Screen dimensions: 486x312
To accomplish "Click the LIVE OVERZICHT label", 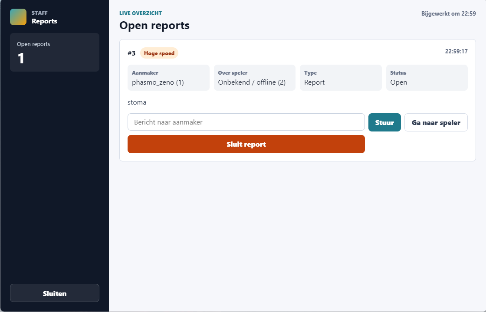I will click(x=141, y=13).
